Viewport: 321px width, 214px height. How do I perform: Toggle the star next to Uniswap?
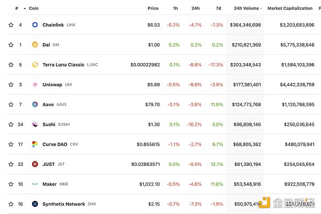point(10,85)
